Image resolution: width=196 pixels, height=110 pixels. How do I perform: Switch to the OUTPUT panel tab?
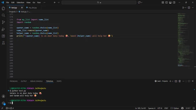(24, 81)
